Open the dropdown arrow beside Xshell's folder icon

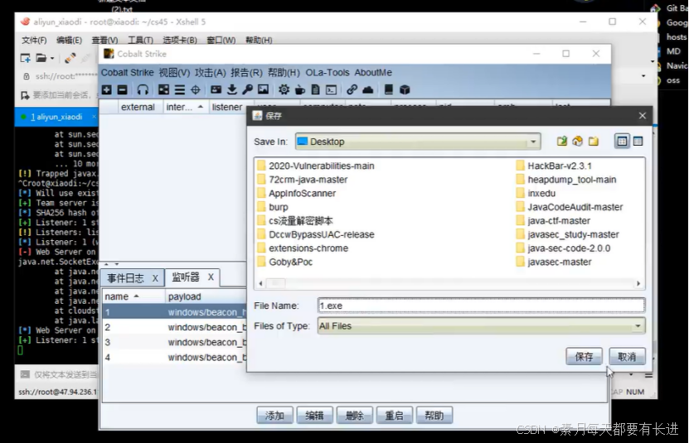[x=52, y=58]
